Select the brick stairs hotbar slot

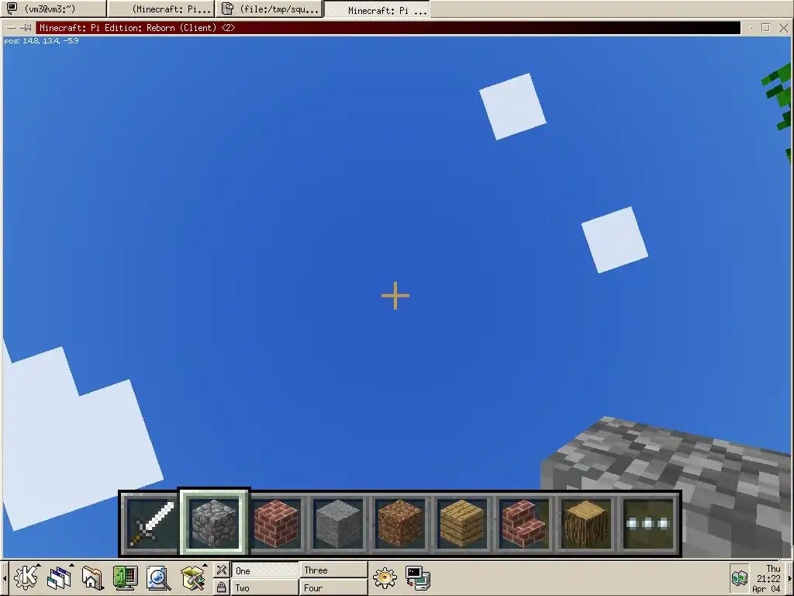(x=524, y=524)
